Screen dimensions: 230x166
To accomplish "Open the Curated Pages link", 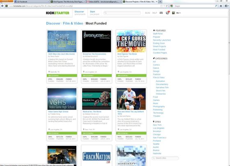I will pos(160,53).
